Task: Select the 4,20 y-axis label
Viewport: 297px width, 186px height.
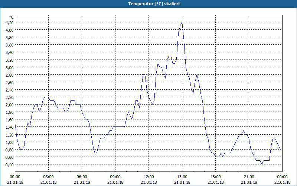Action: tap(10, 23)
